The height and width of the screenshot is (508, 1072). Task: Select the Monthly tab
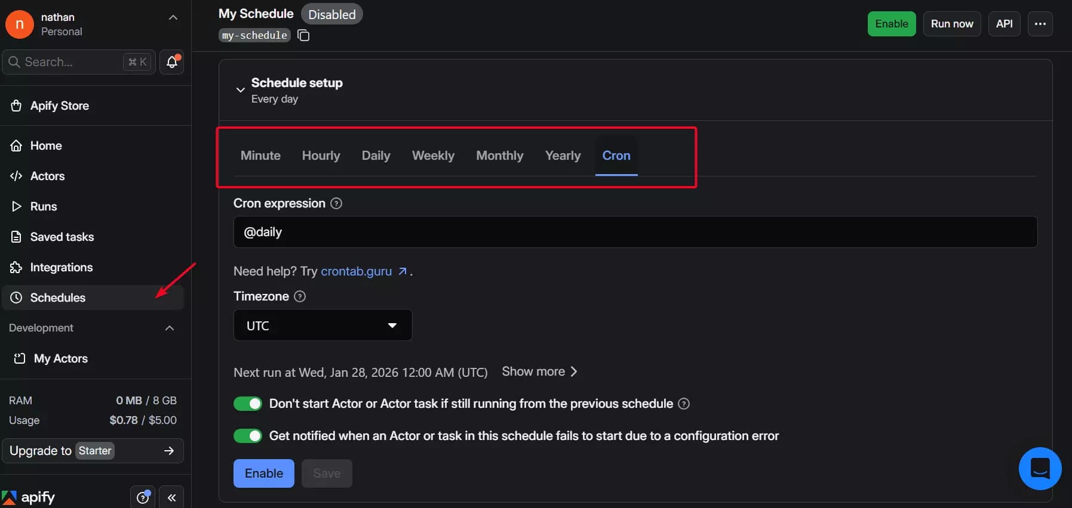(x=499, y=156)
